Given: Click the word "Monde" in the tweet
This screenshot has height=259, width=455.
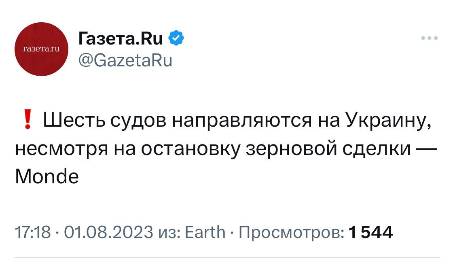Looking at the screenshot, I should tap(47, 177).
